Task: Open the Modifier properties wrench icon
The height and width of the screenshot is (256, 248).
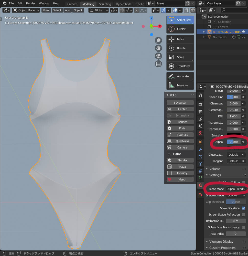Action: [200, 150]
